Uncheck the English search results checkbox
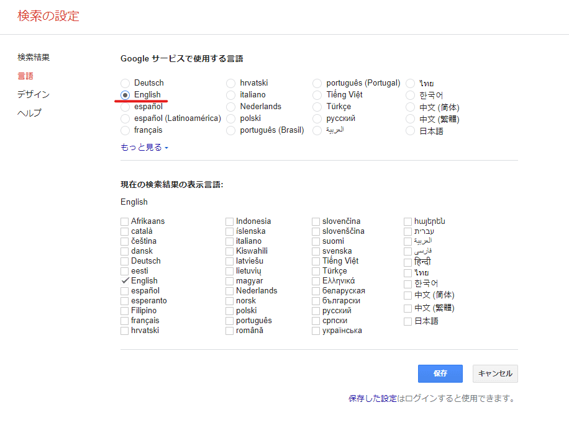 (125, 281)
